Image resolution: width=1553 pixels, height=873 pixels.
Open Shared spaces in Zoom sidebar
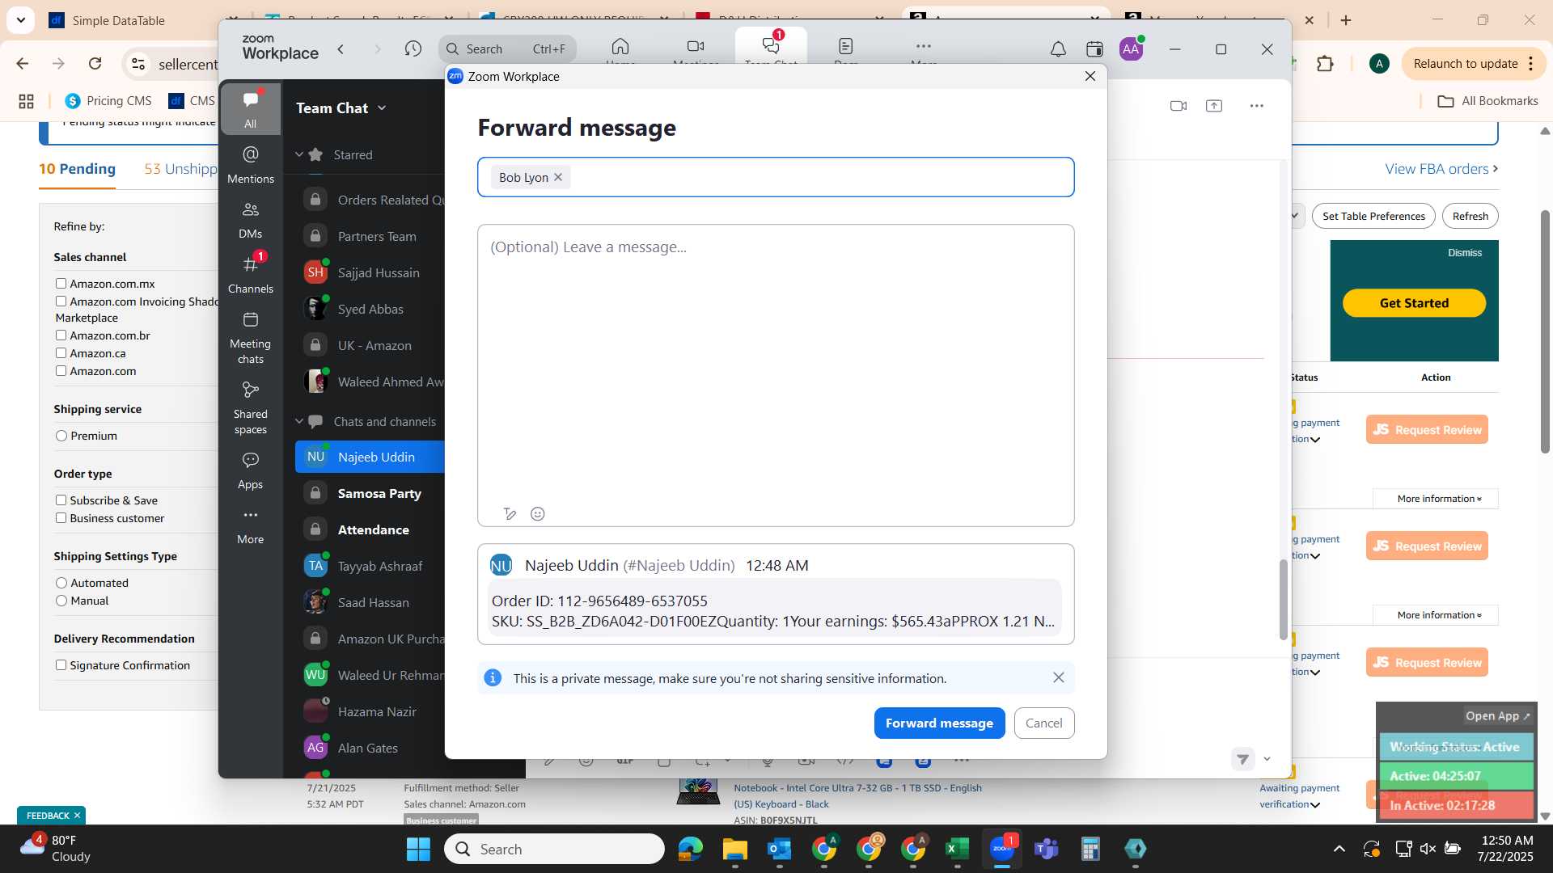pos(250,408)
